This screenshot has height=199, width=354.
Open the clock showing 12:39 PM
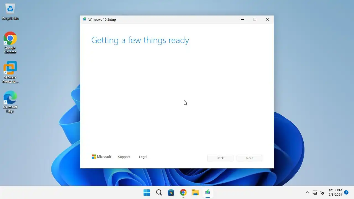[335, 192]
